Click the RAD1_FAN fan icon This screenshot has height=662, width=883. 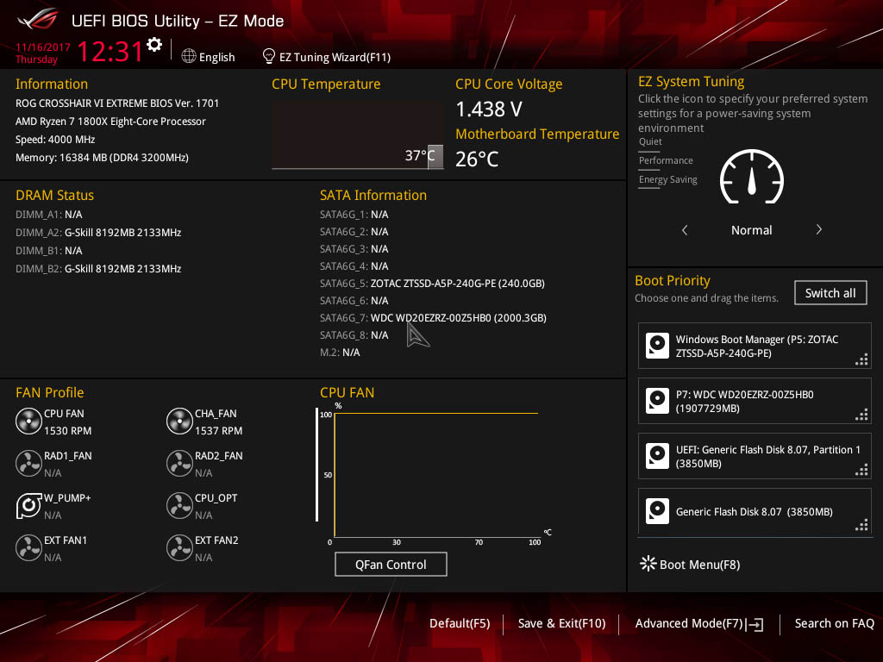tap(28, 463)
